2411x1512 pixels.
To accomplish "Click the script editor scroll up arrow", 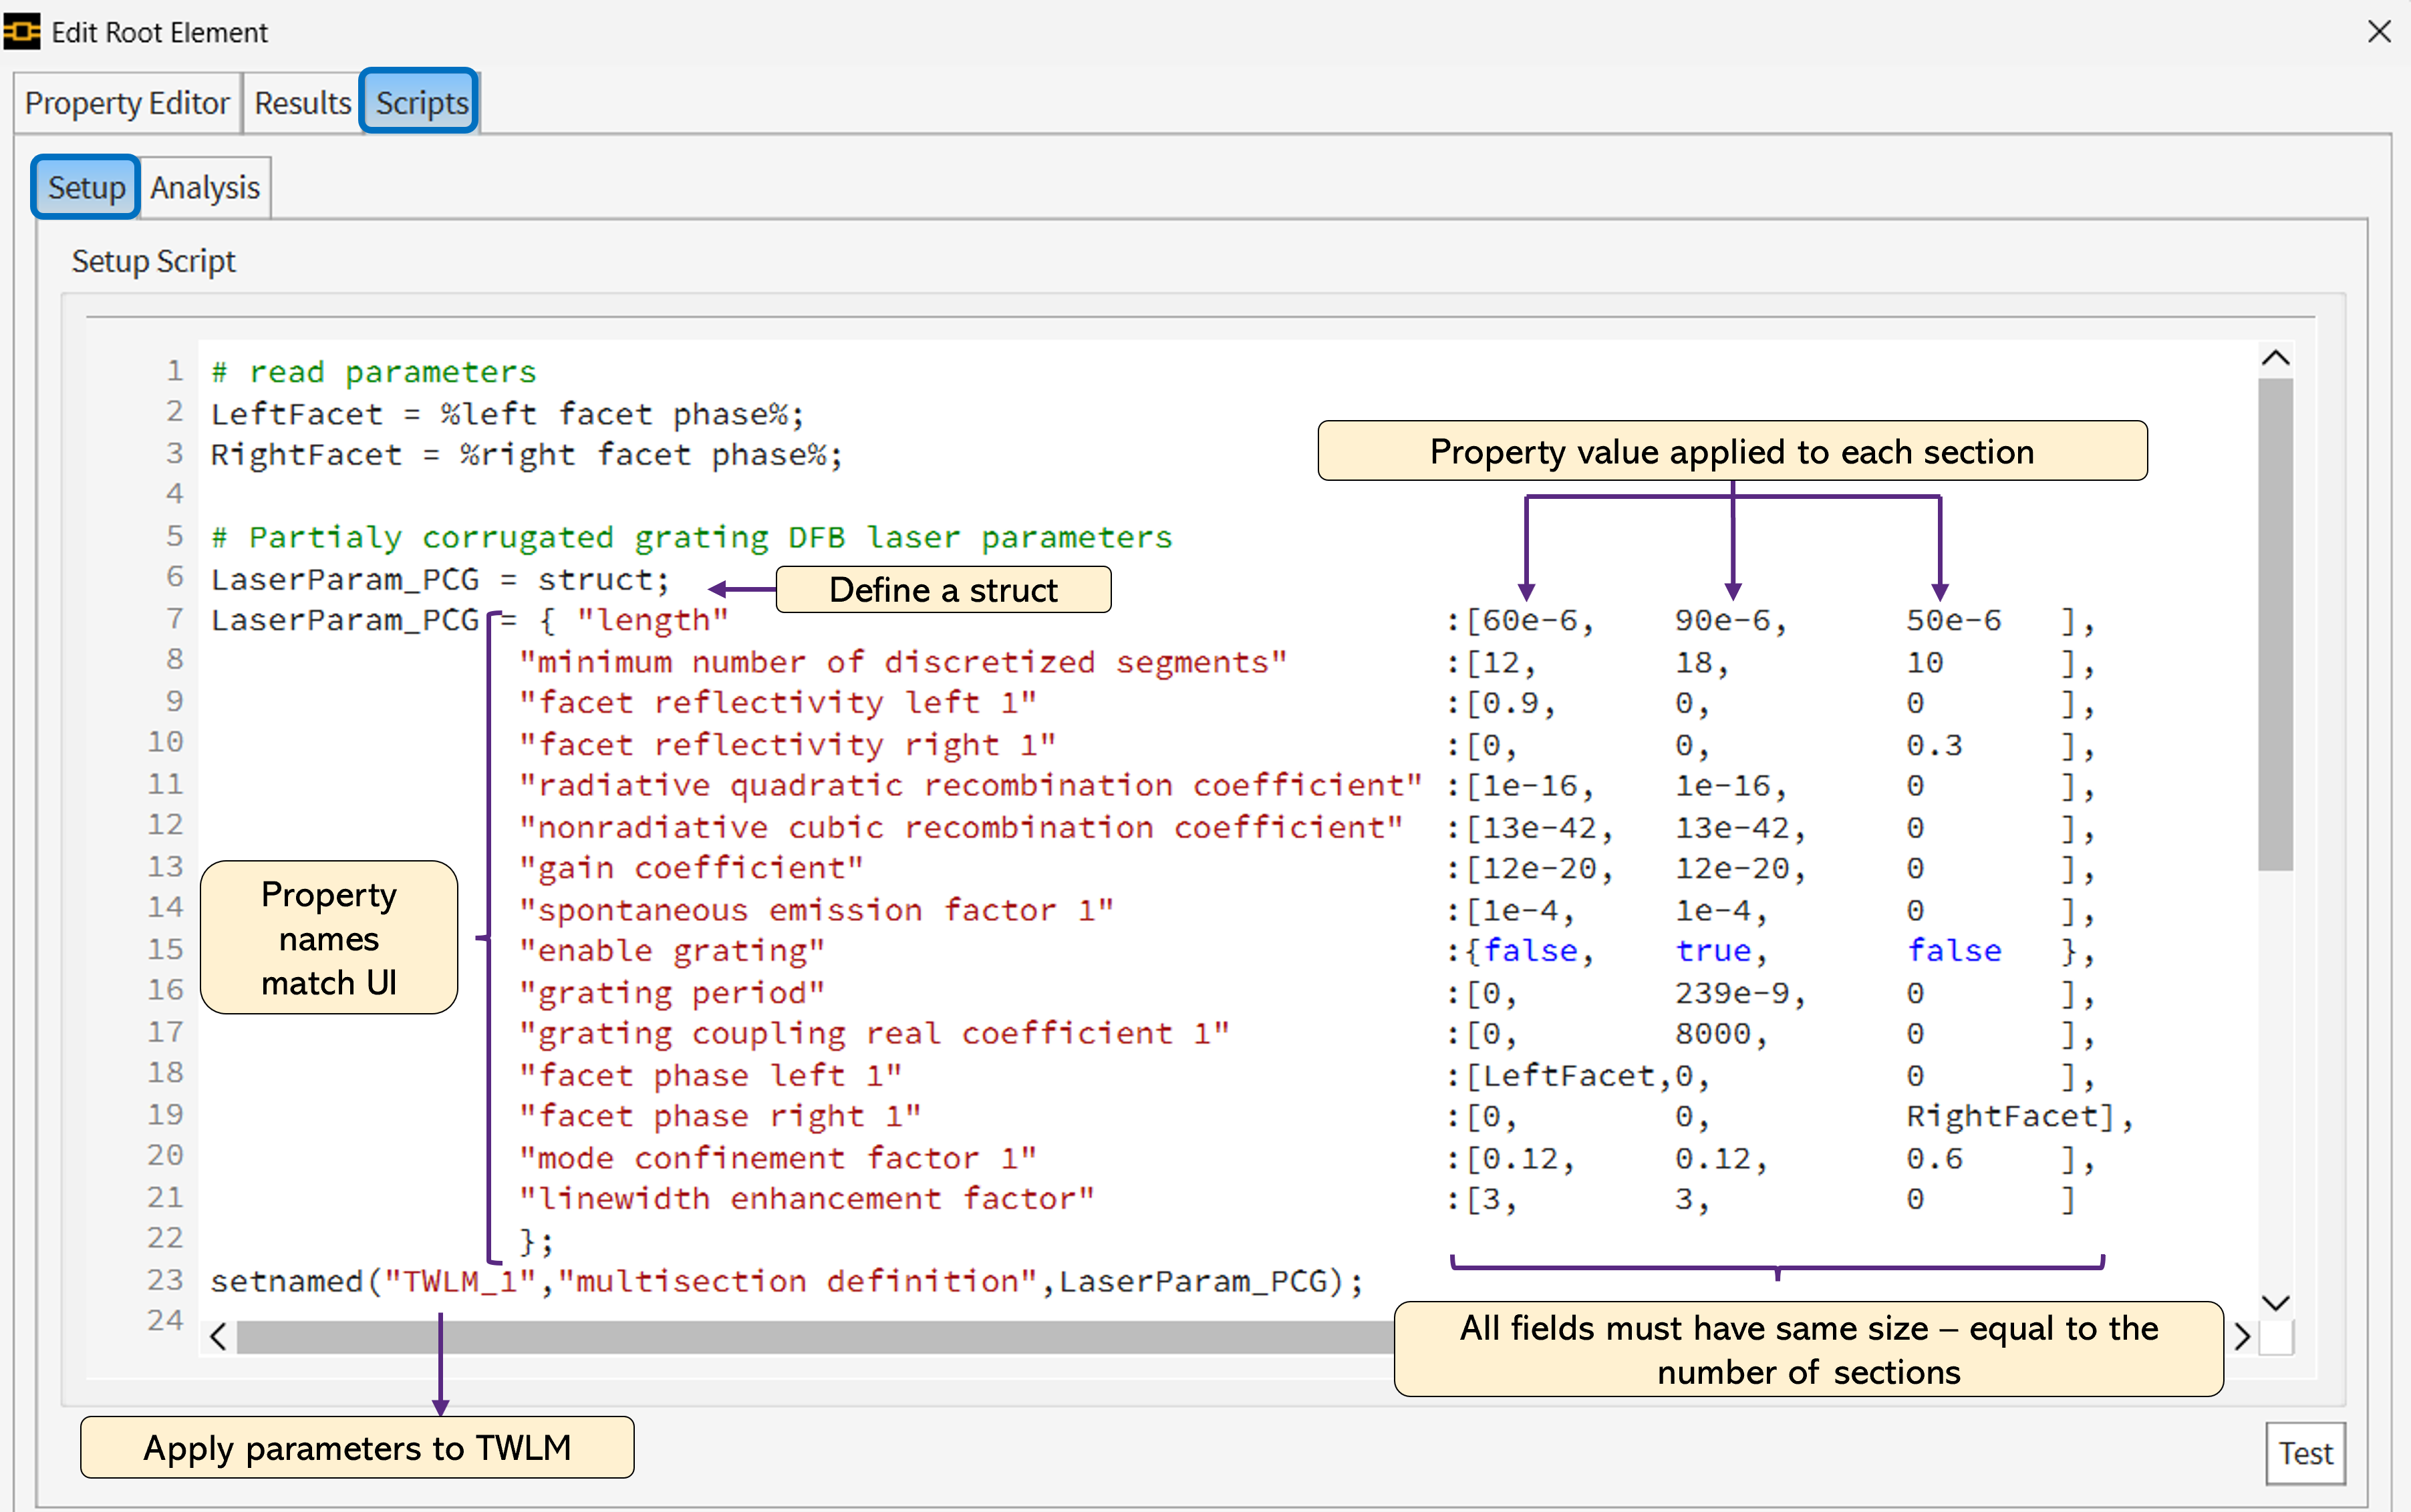I will 2276,358.
